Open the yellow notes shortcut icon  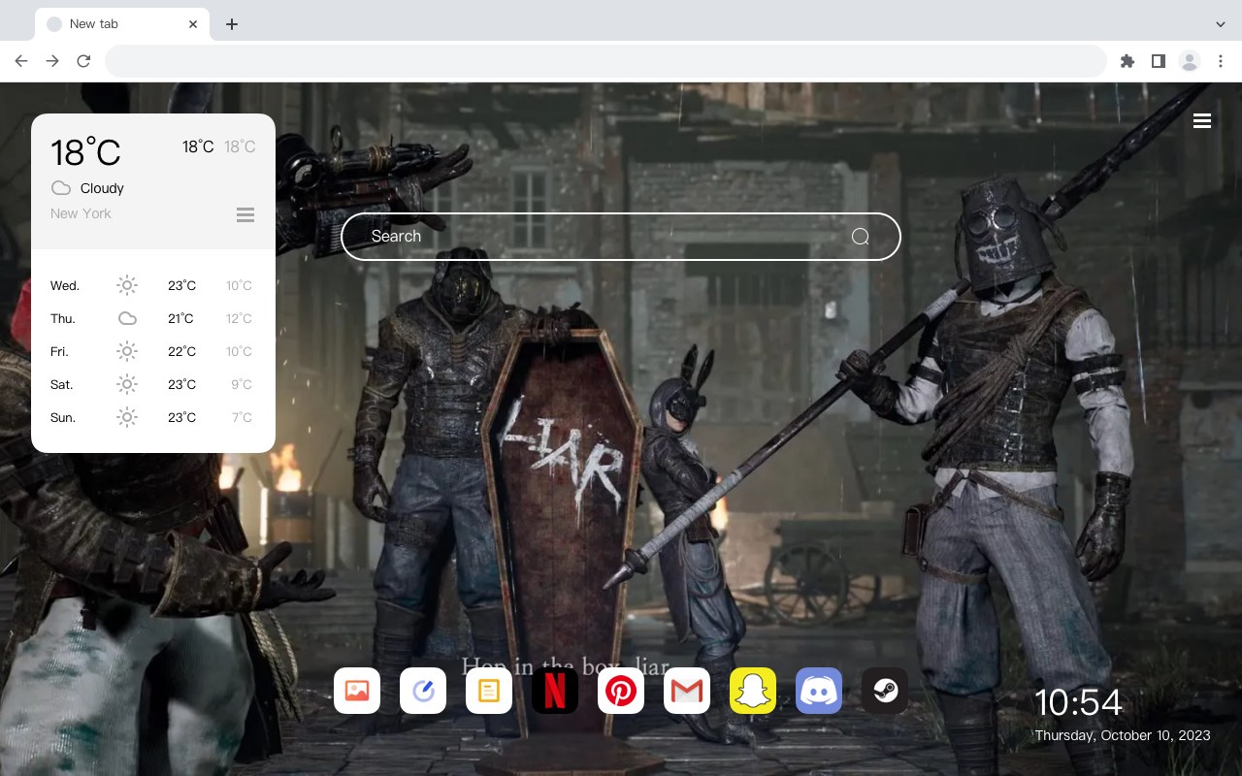[x=489, y=691]
